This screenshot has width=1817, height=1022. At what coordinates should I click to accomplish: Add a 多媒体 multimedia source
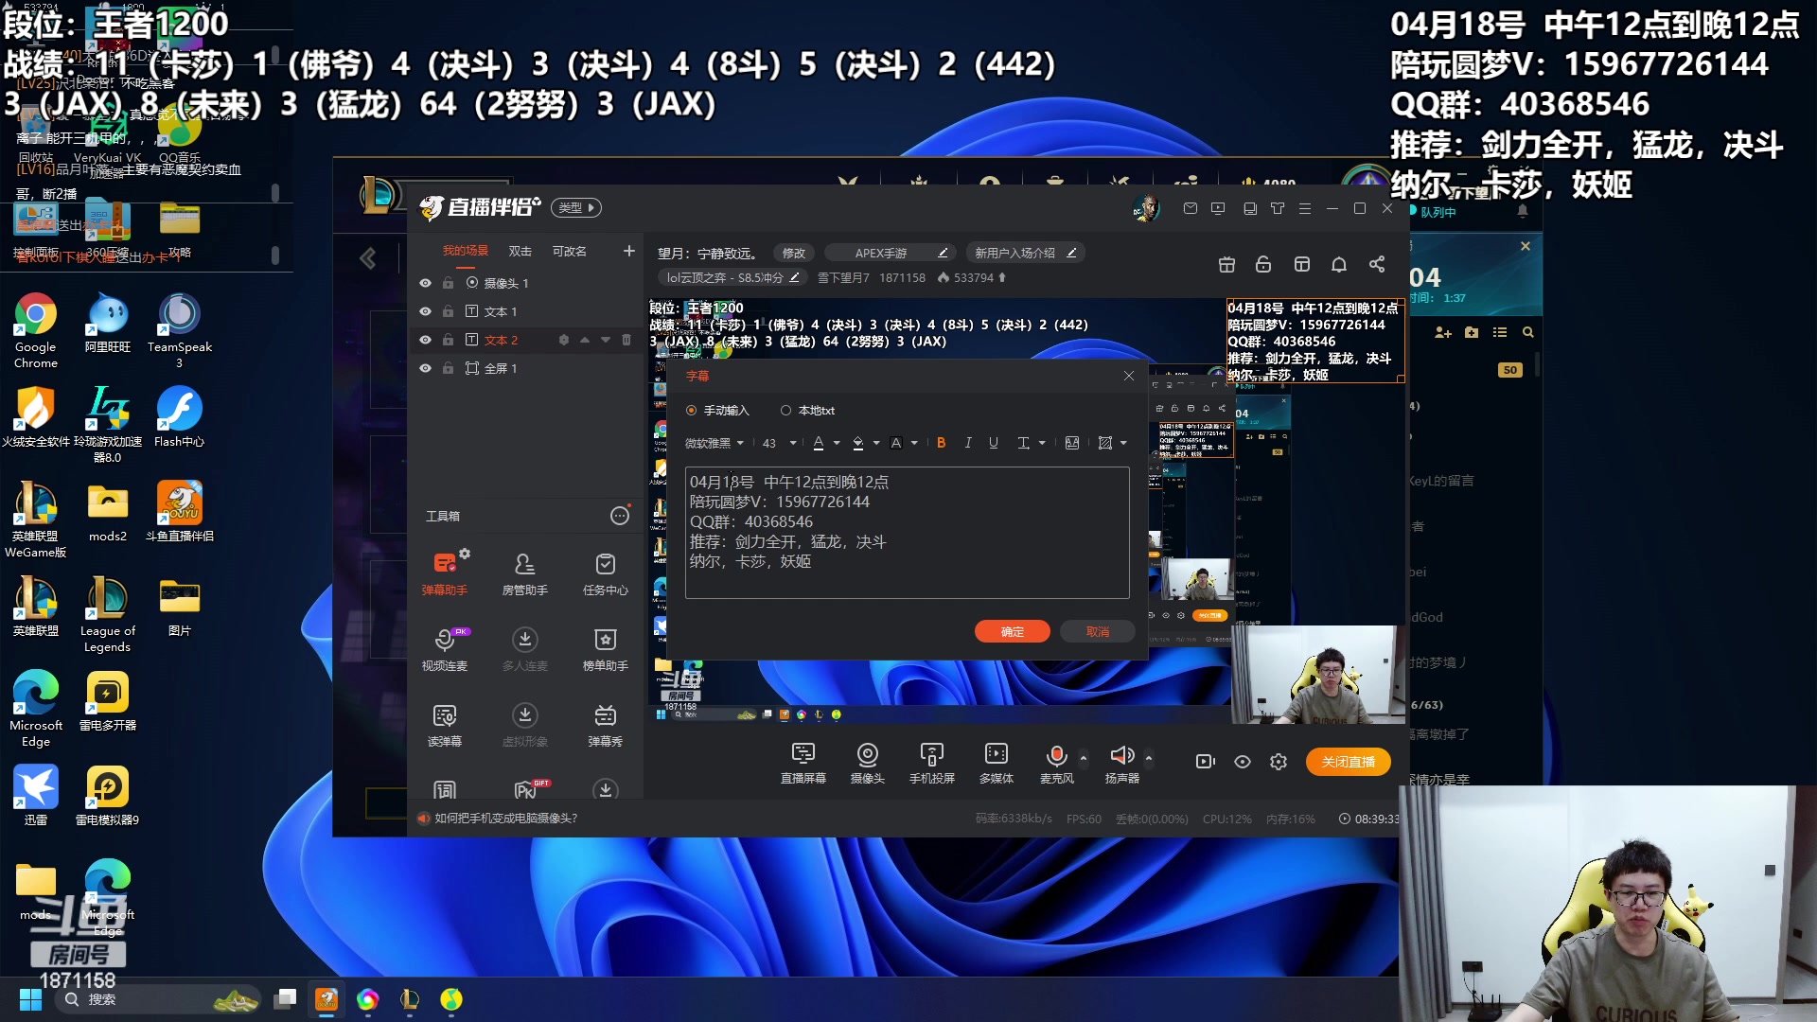[x=997, y=763]
